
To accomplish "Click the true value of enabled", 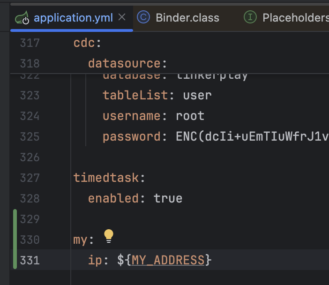I will 168,198.
